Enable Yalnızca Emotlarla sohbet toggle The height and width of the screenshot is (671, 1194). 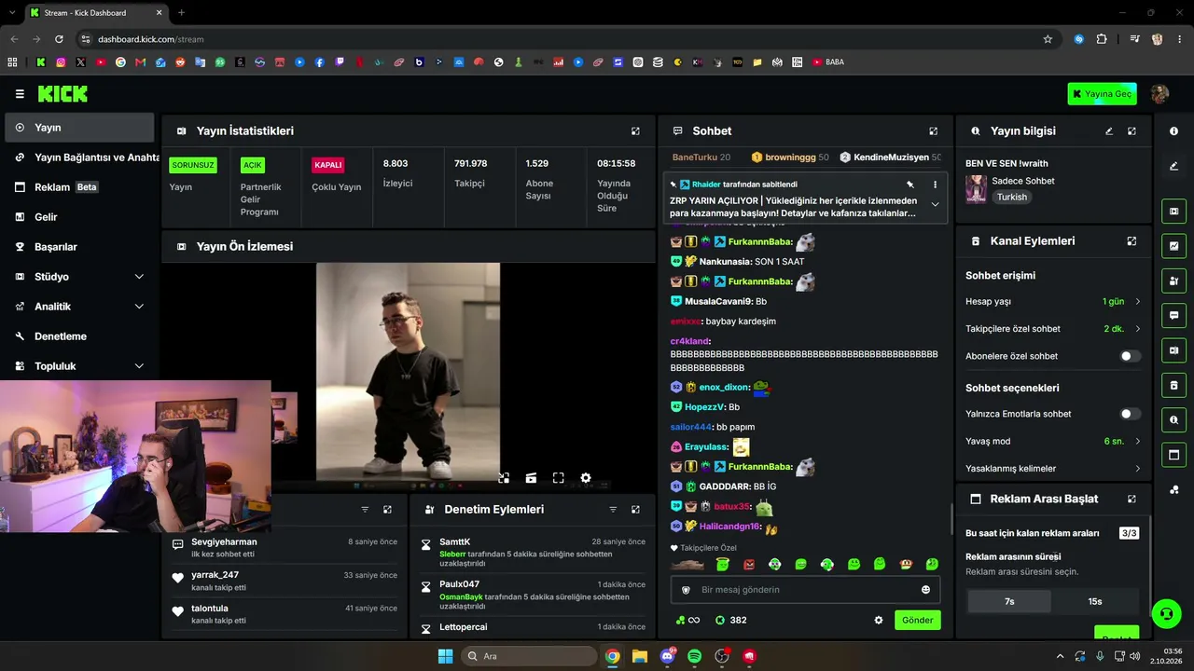[x=1130, y=414]
